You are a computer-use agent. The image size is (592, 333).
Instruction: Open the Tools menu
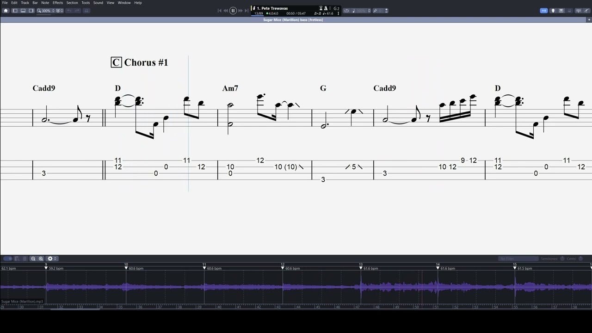pos(86,3)
